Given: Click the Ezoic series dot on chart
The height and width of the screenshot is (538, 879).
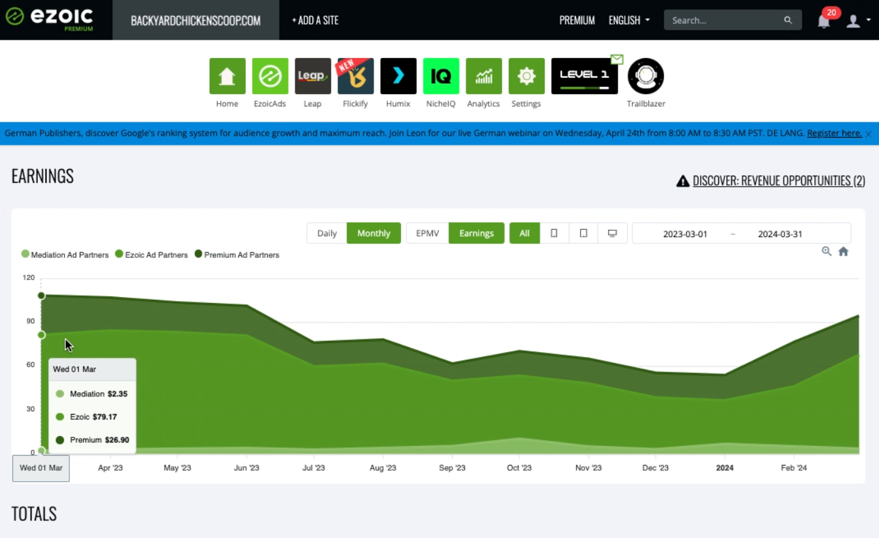Looking at the screenshot, I should (x=41, y=335).
